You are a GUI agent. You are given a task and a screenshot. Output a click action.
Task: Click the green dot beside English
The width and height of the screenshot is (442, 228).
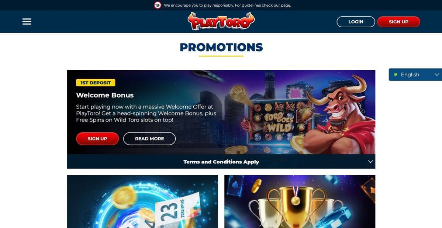coord(396,75)
